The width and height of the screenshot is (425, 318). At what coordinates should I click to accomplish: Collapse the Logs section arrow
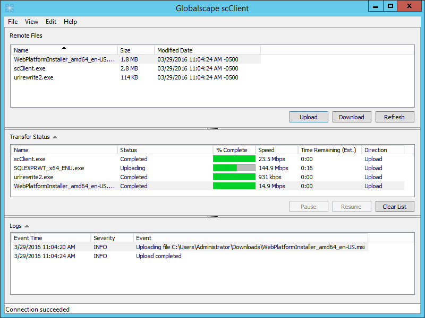[27, 226]
